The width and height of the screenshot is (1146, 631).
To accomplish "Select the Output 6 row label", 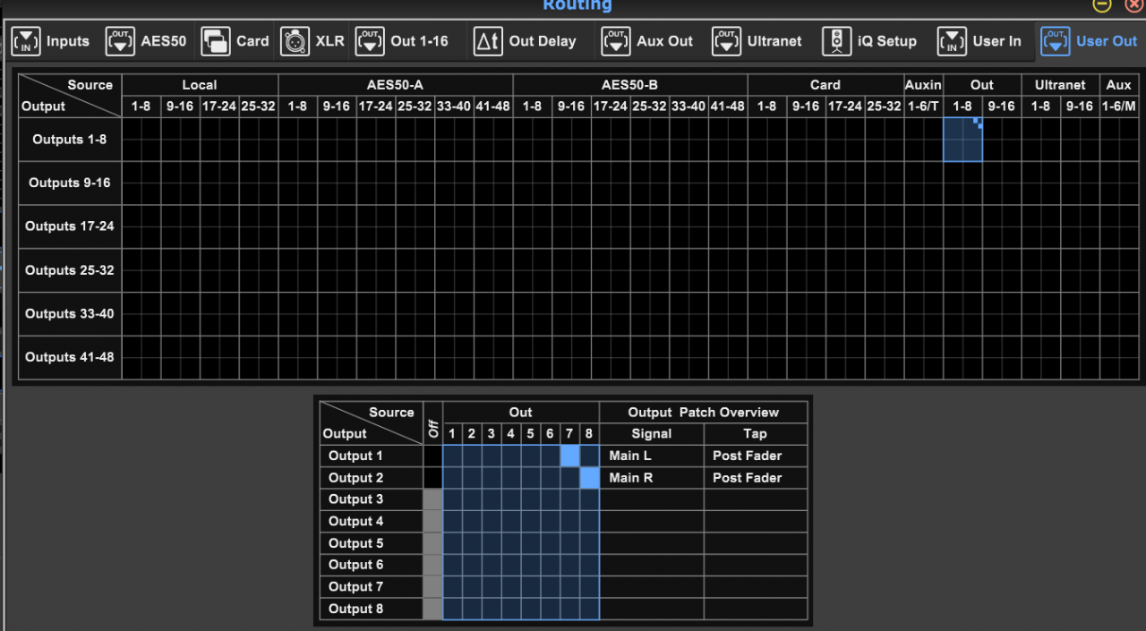I will pyautogui.click(x=372, y=565).
